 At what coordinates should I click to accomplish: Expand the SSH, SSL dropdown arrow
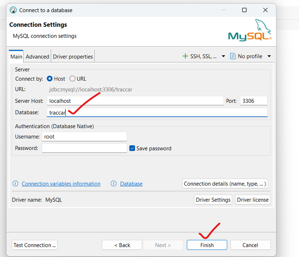click(x=223, y=56)
